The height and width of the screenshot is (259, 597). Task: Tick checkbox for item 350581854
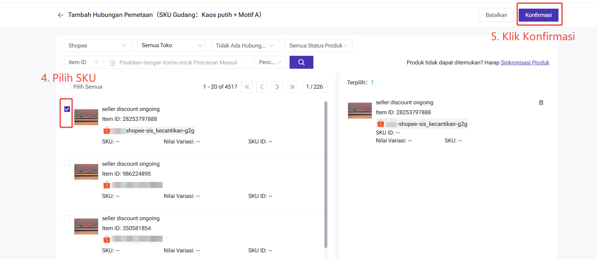click(x=67, y=218)
